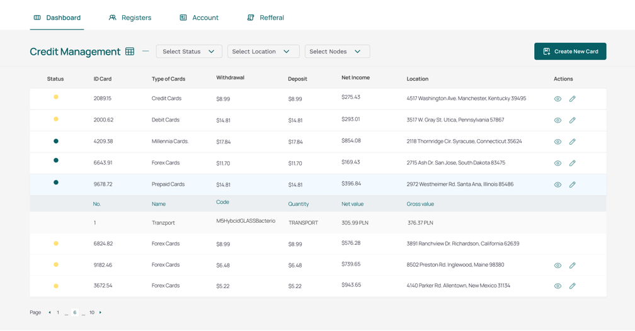635x331 pixels.
Task: Open the Select Status dropdown
Action: (189, 52)
